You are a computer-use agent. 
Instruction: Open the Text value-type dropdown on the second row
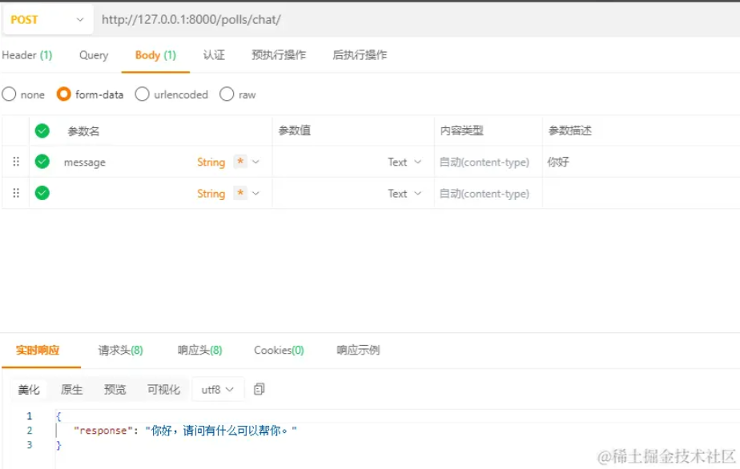click(405, 192)
